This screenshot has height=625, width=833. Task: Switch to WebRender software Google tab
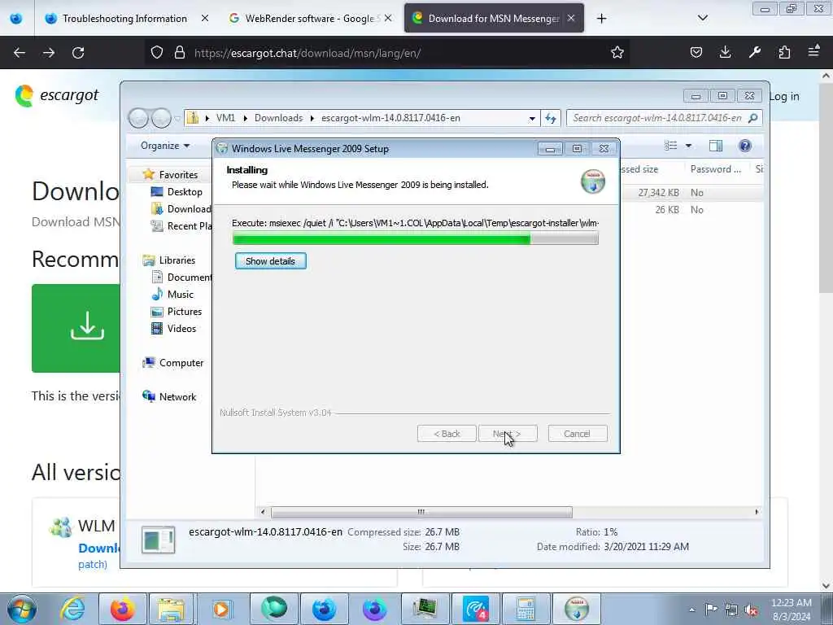click(x=312, y=19)
